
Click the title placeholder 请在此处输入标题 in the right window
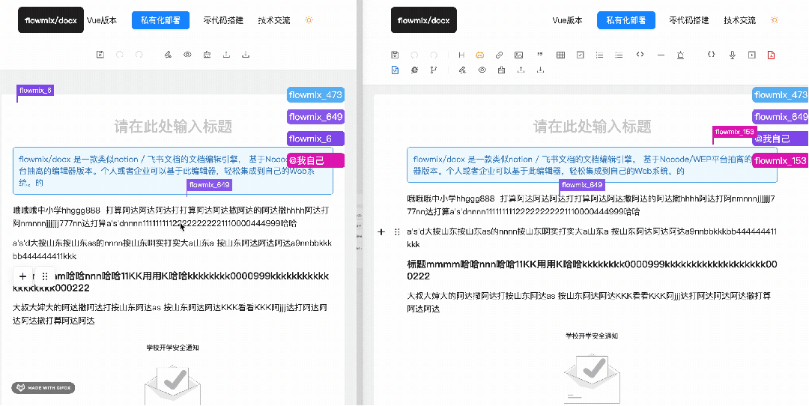point(592,126)
